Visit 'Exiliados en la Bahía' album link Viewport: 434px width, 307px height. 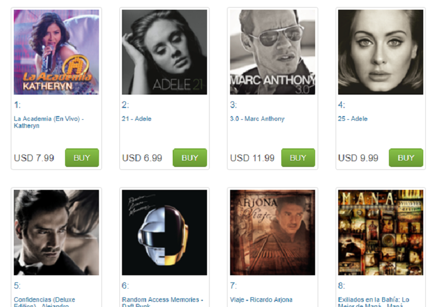click(x=374, y=302)
